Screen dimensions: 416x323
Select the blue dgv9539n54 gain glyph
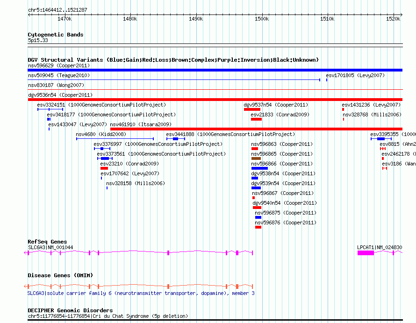click(256, 188)
